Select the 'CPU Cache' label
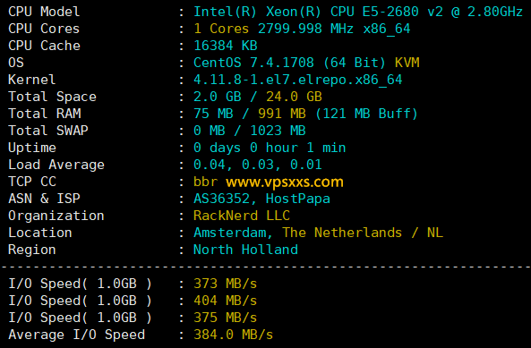Viewport: 531px width, 348px height. pyautogui.click(x=44, y=46)
